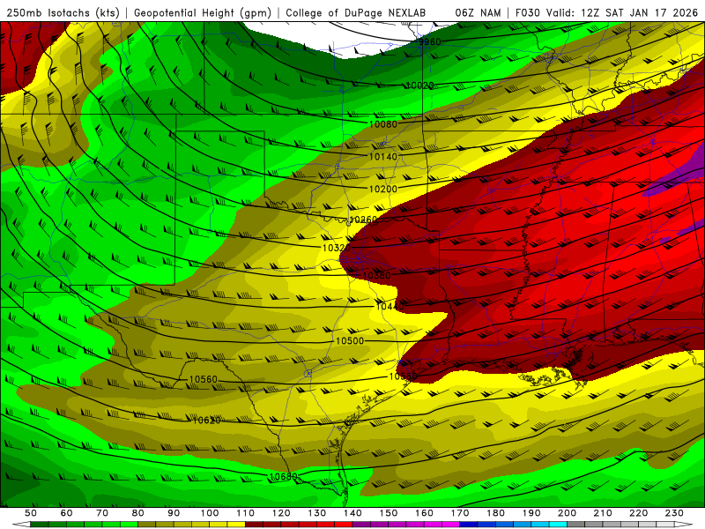Click the 60 value on the color scale
Screen dimensions: 705x529
tap(67, 513)
